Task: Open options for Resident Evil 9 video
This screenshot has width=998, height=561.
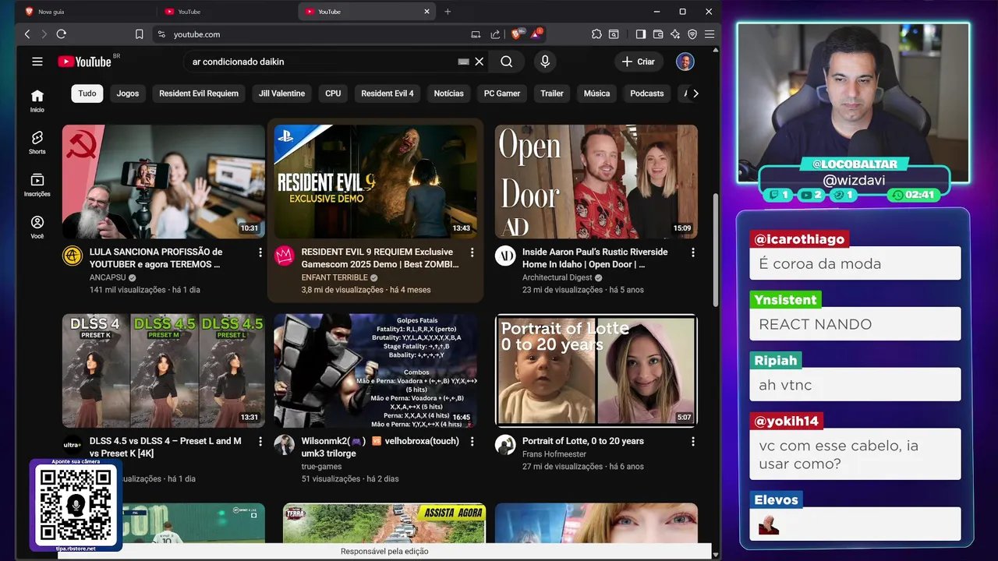Action: [x=472, y=252]
